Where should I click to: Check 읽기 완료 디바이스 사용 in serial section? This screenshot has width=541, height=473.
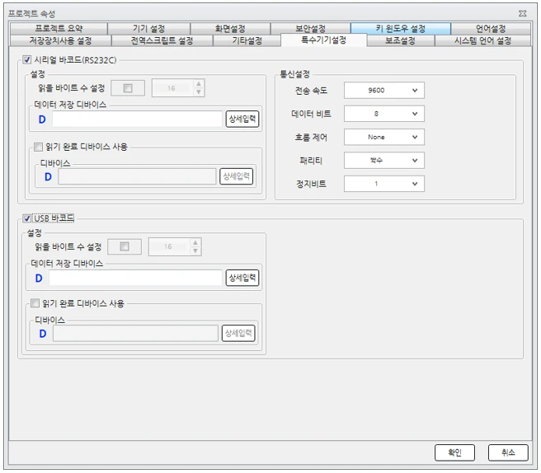pos(38,148)
